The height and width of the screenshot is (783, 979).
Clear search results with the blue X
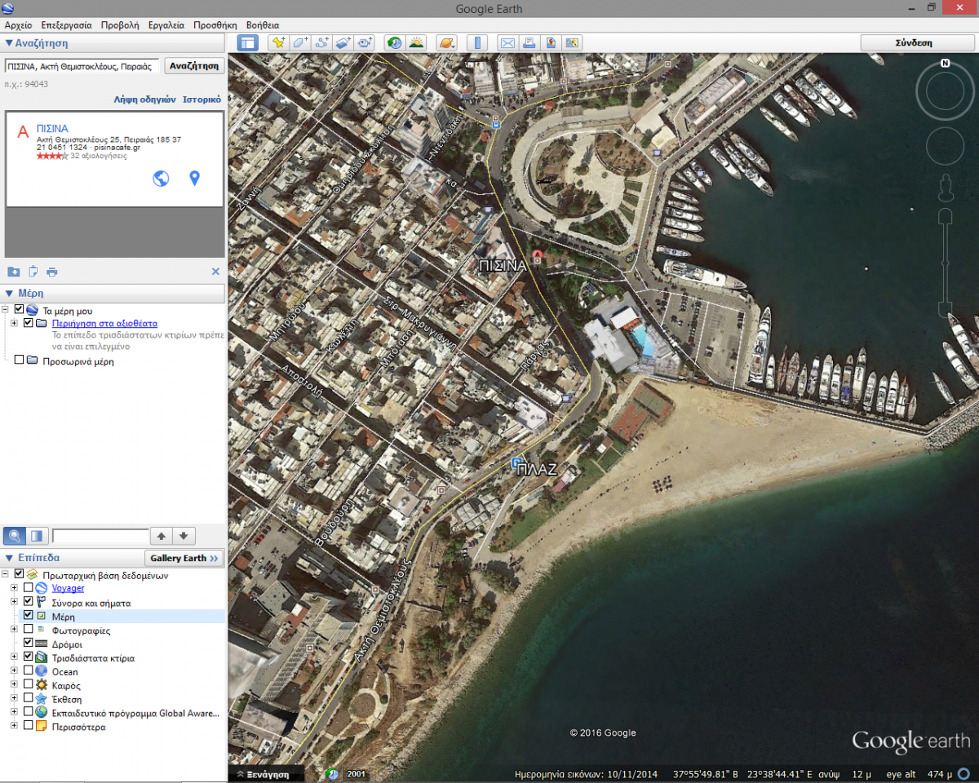[x=215, y=272]
